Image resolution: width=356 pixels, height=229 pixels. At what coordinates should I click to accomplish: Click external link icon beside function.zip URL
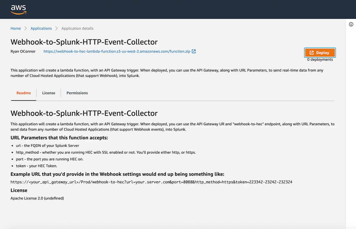pyautogui.click(x=194, y=51)
